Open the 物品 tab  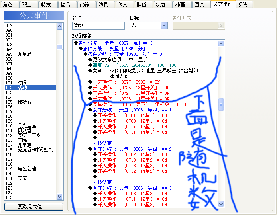[67, 4]
